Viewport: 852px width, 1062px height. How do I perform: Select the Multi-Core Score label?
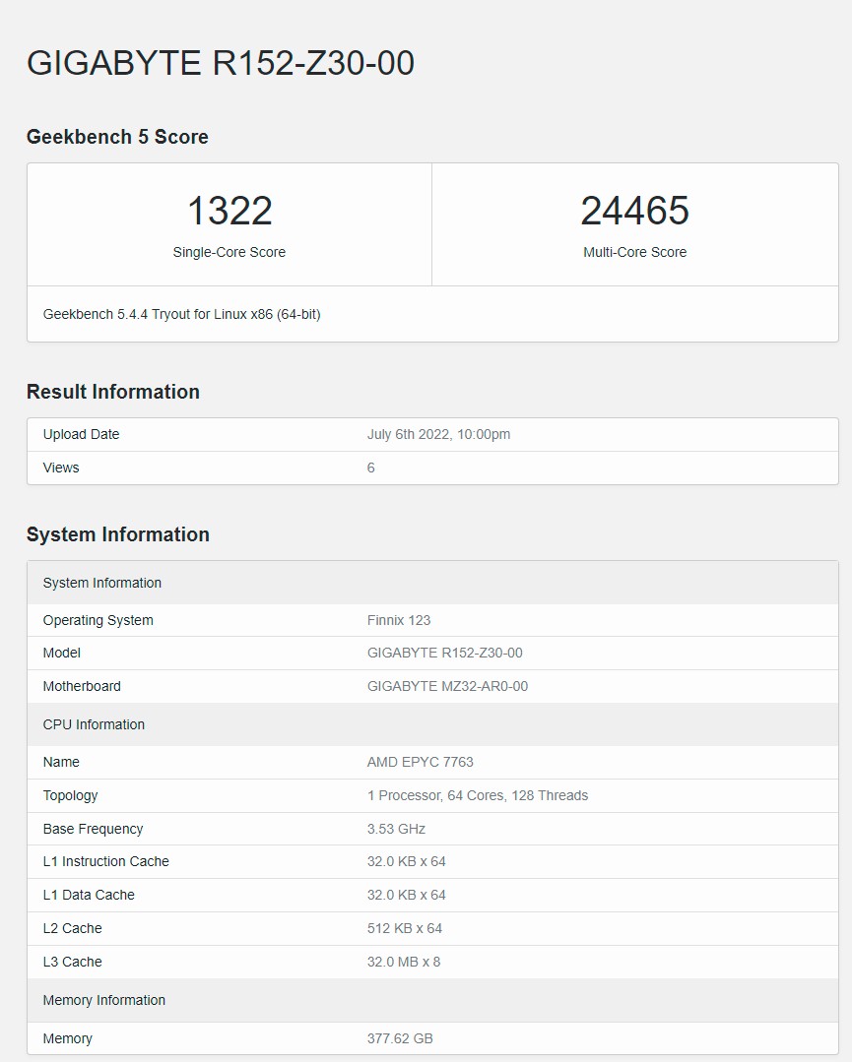coord(635,252)
